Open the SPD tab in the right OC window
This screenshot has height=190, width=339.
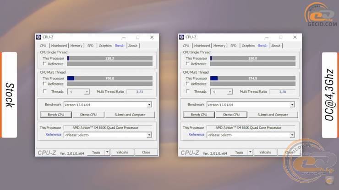(x=233, y=46)
